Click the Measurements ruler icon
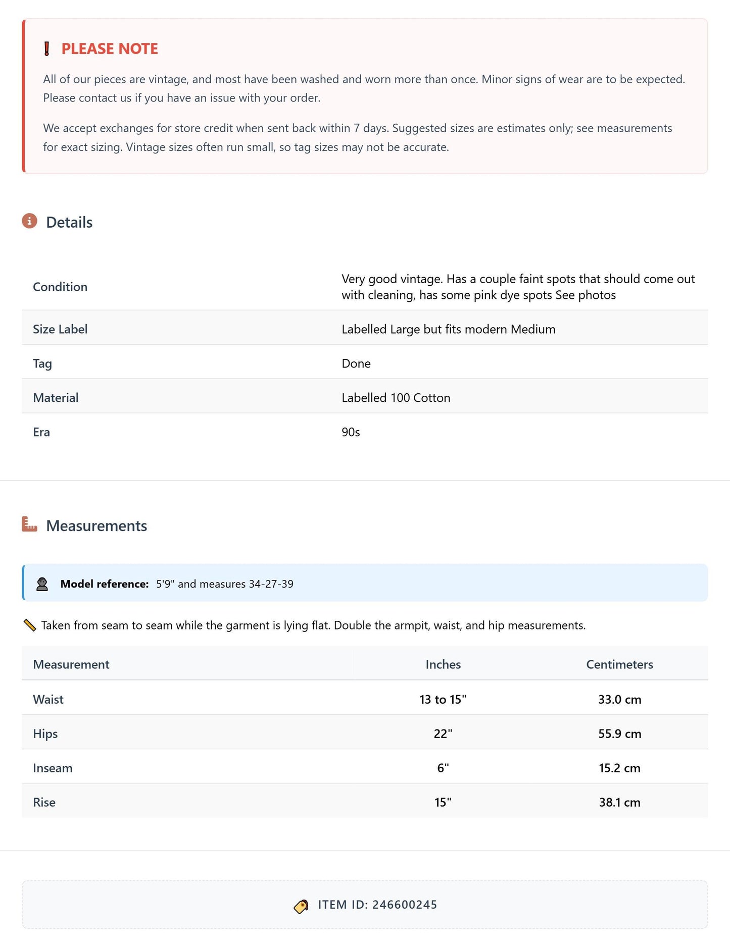This screenshot has height=947, width=730. pos(30,524)
